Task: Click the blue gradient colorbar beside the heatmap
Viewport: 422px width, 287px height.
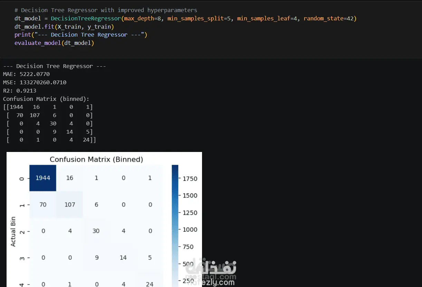Action: (x=175, y=226)
